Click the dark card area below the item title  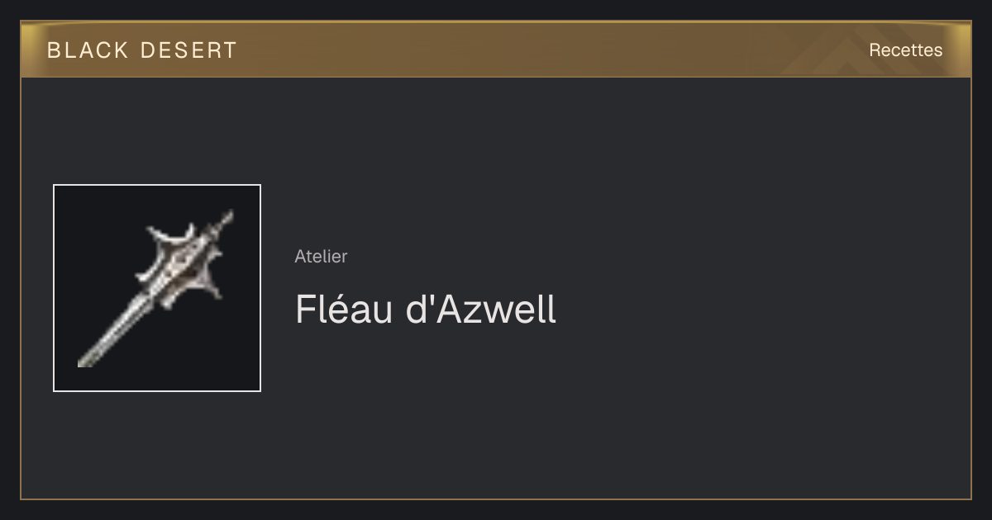click(x=496, y=421)
